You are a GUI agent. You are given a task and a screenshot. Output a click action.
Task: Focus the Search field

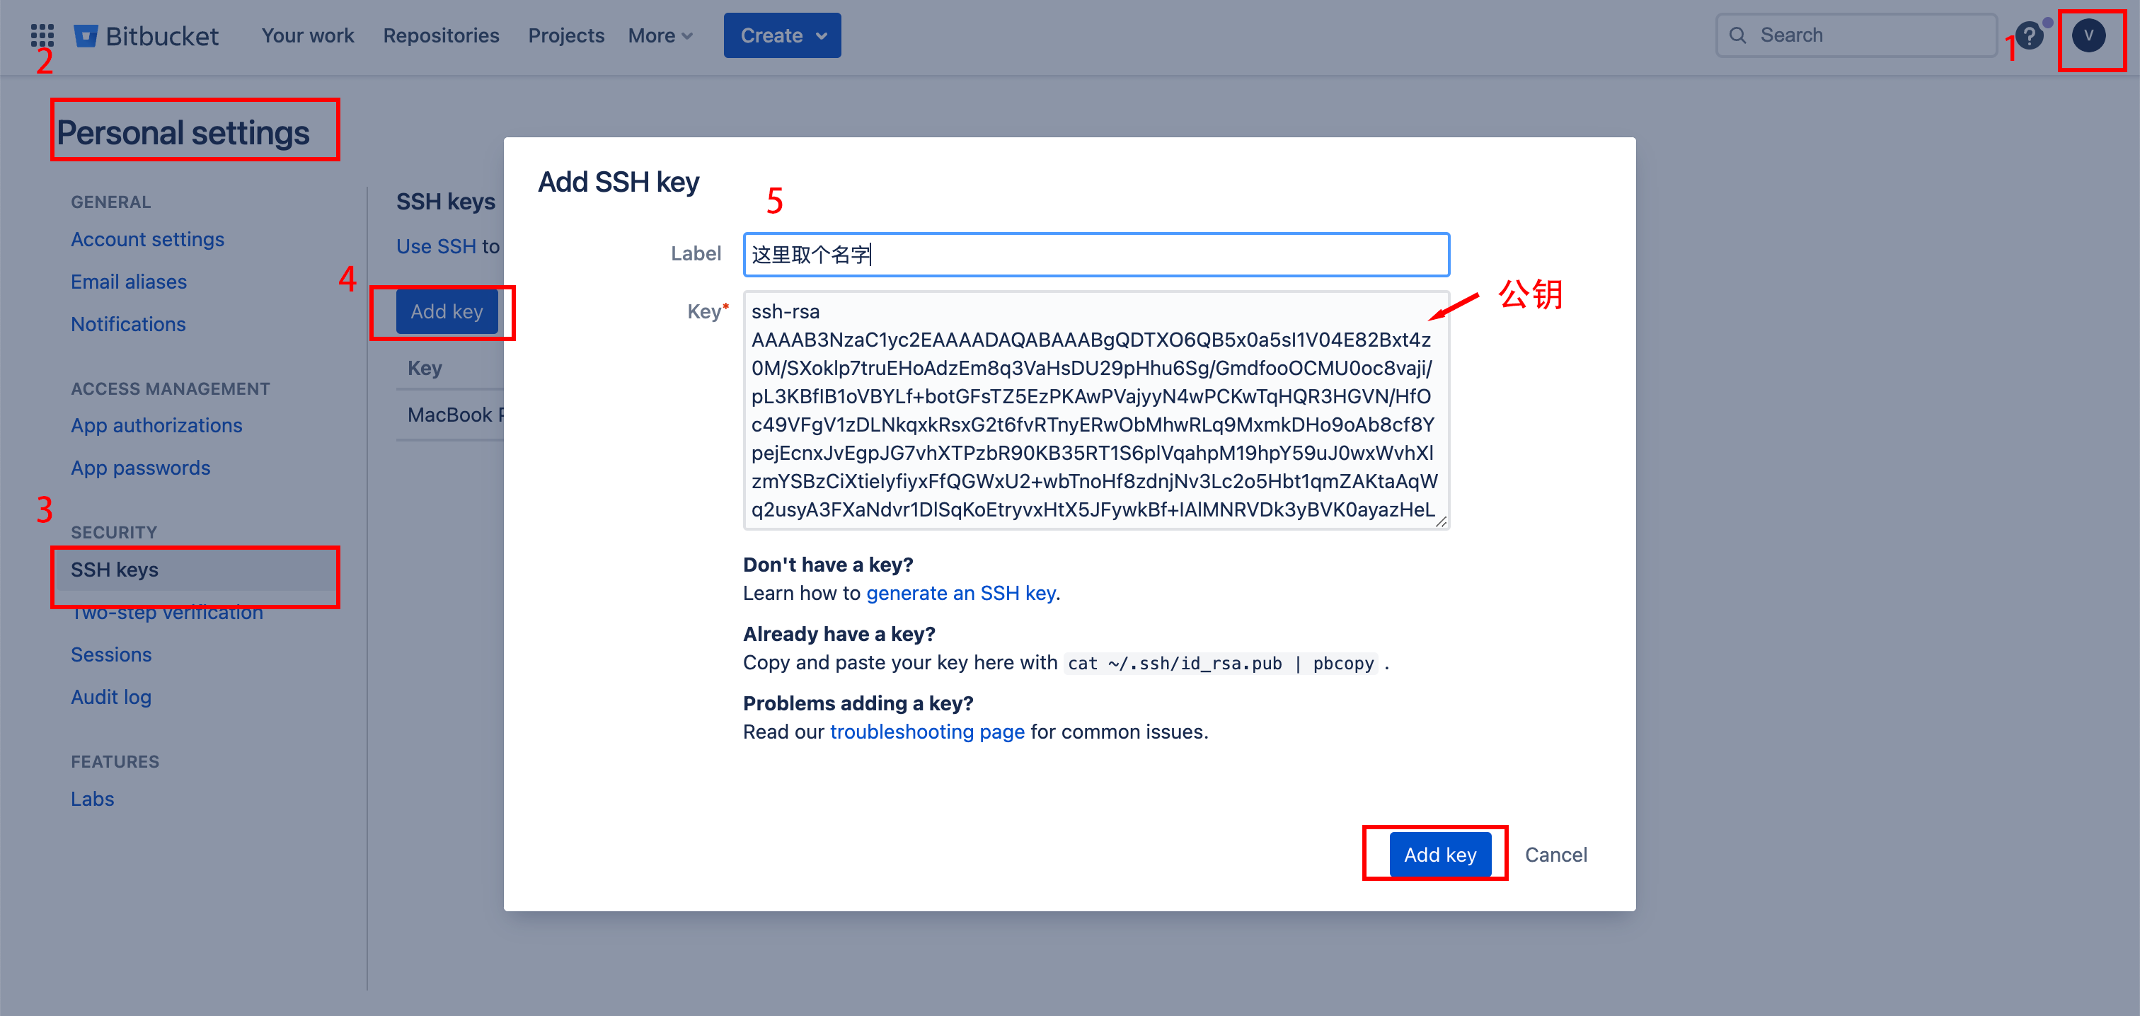(1857, 35)
